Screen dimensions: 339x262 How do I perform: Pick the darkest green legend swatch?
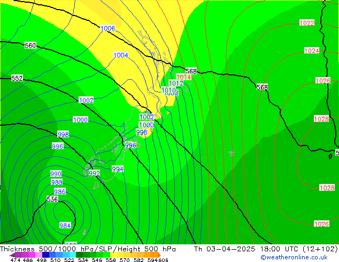coord(79,255)
